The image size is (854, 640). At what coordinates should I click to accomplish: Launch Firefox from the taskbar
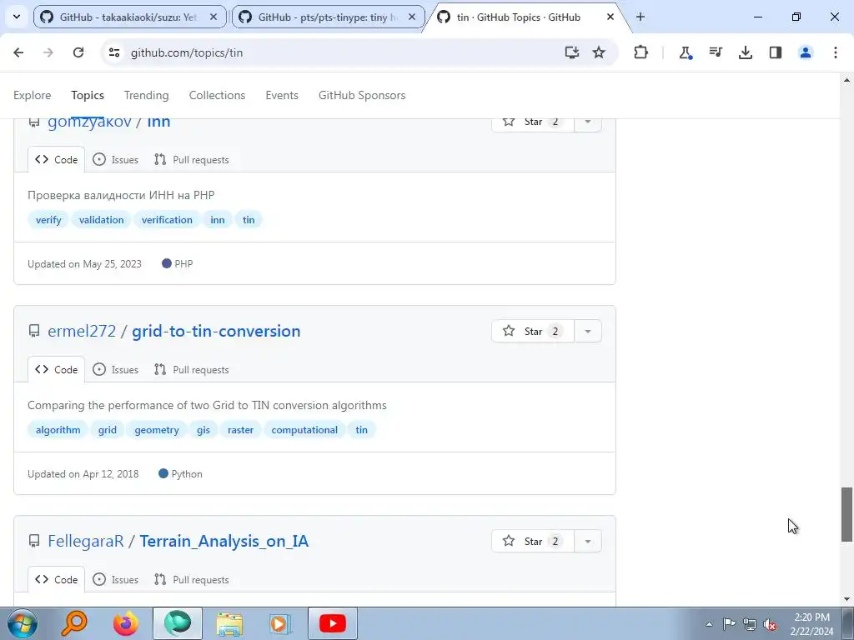coord(126,623)
